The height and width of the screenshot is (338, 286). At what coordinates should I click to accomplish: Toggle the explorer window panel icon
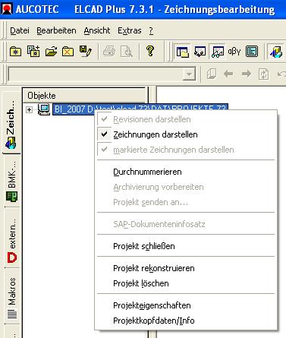pyautogui.click(x=183, y=52)
